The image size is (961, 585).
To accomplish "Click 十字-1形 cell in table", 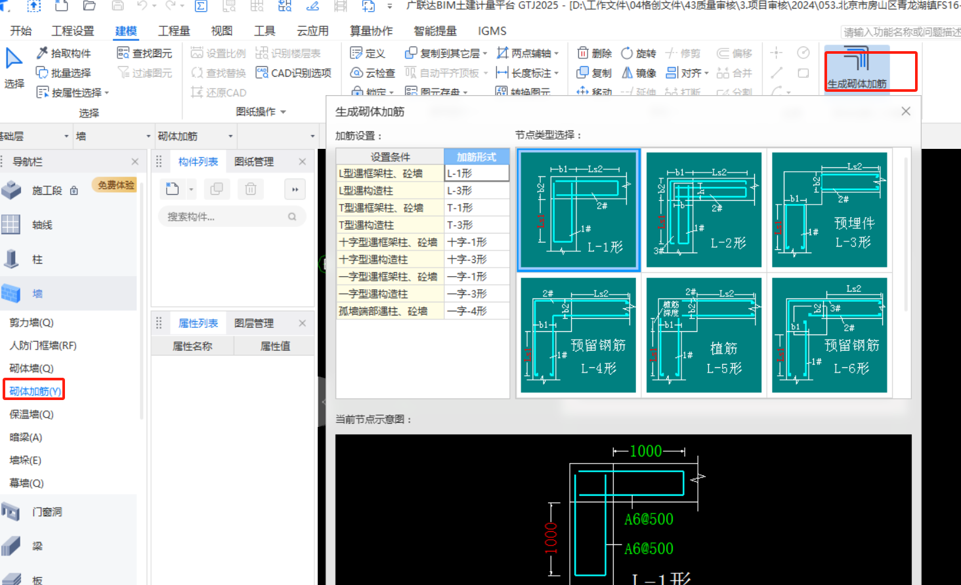I will tap(477, 242).
